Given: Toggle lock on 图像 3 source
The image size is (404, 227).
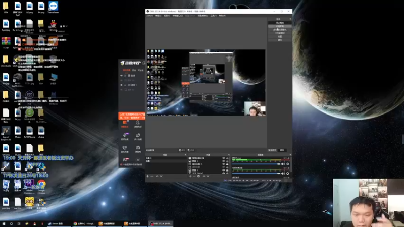Looking at the screenshot, I should [x=227, y=161].
